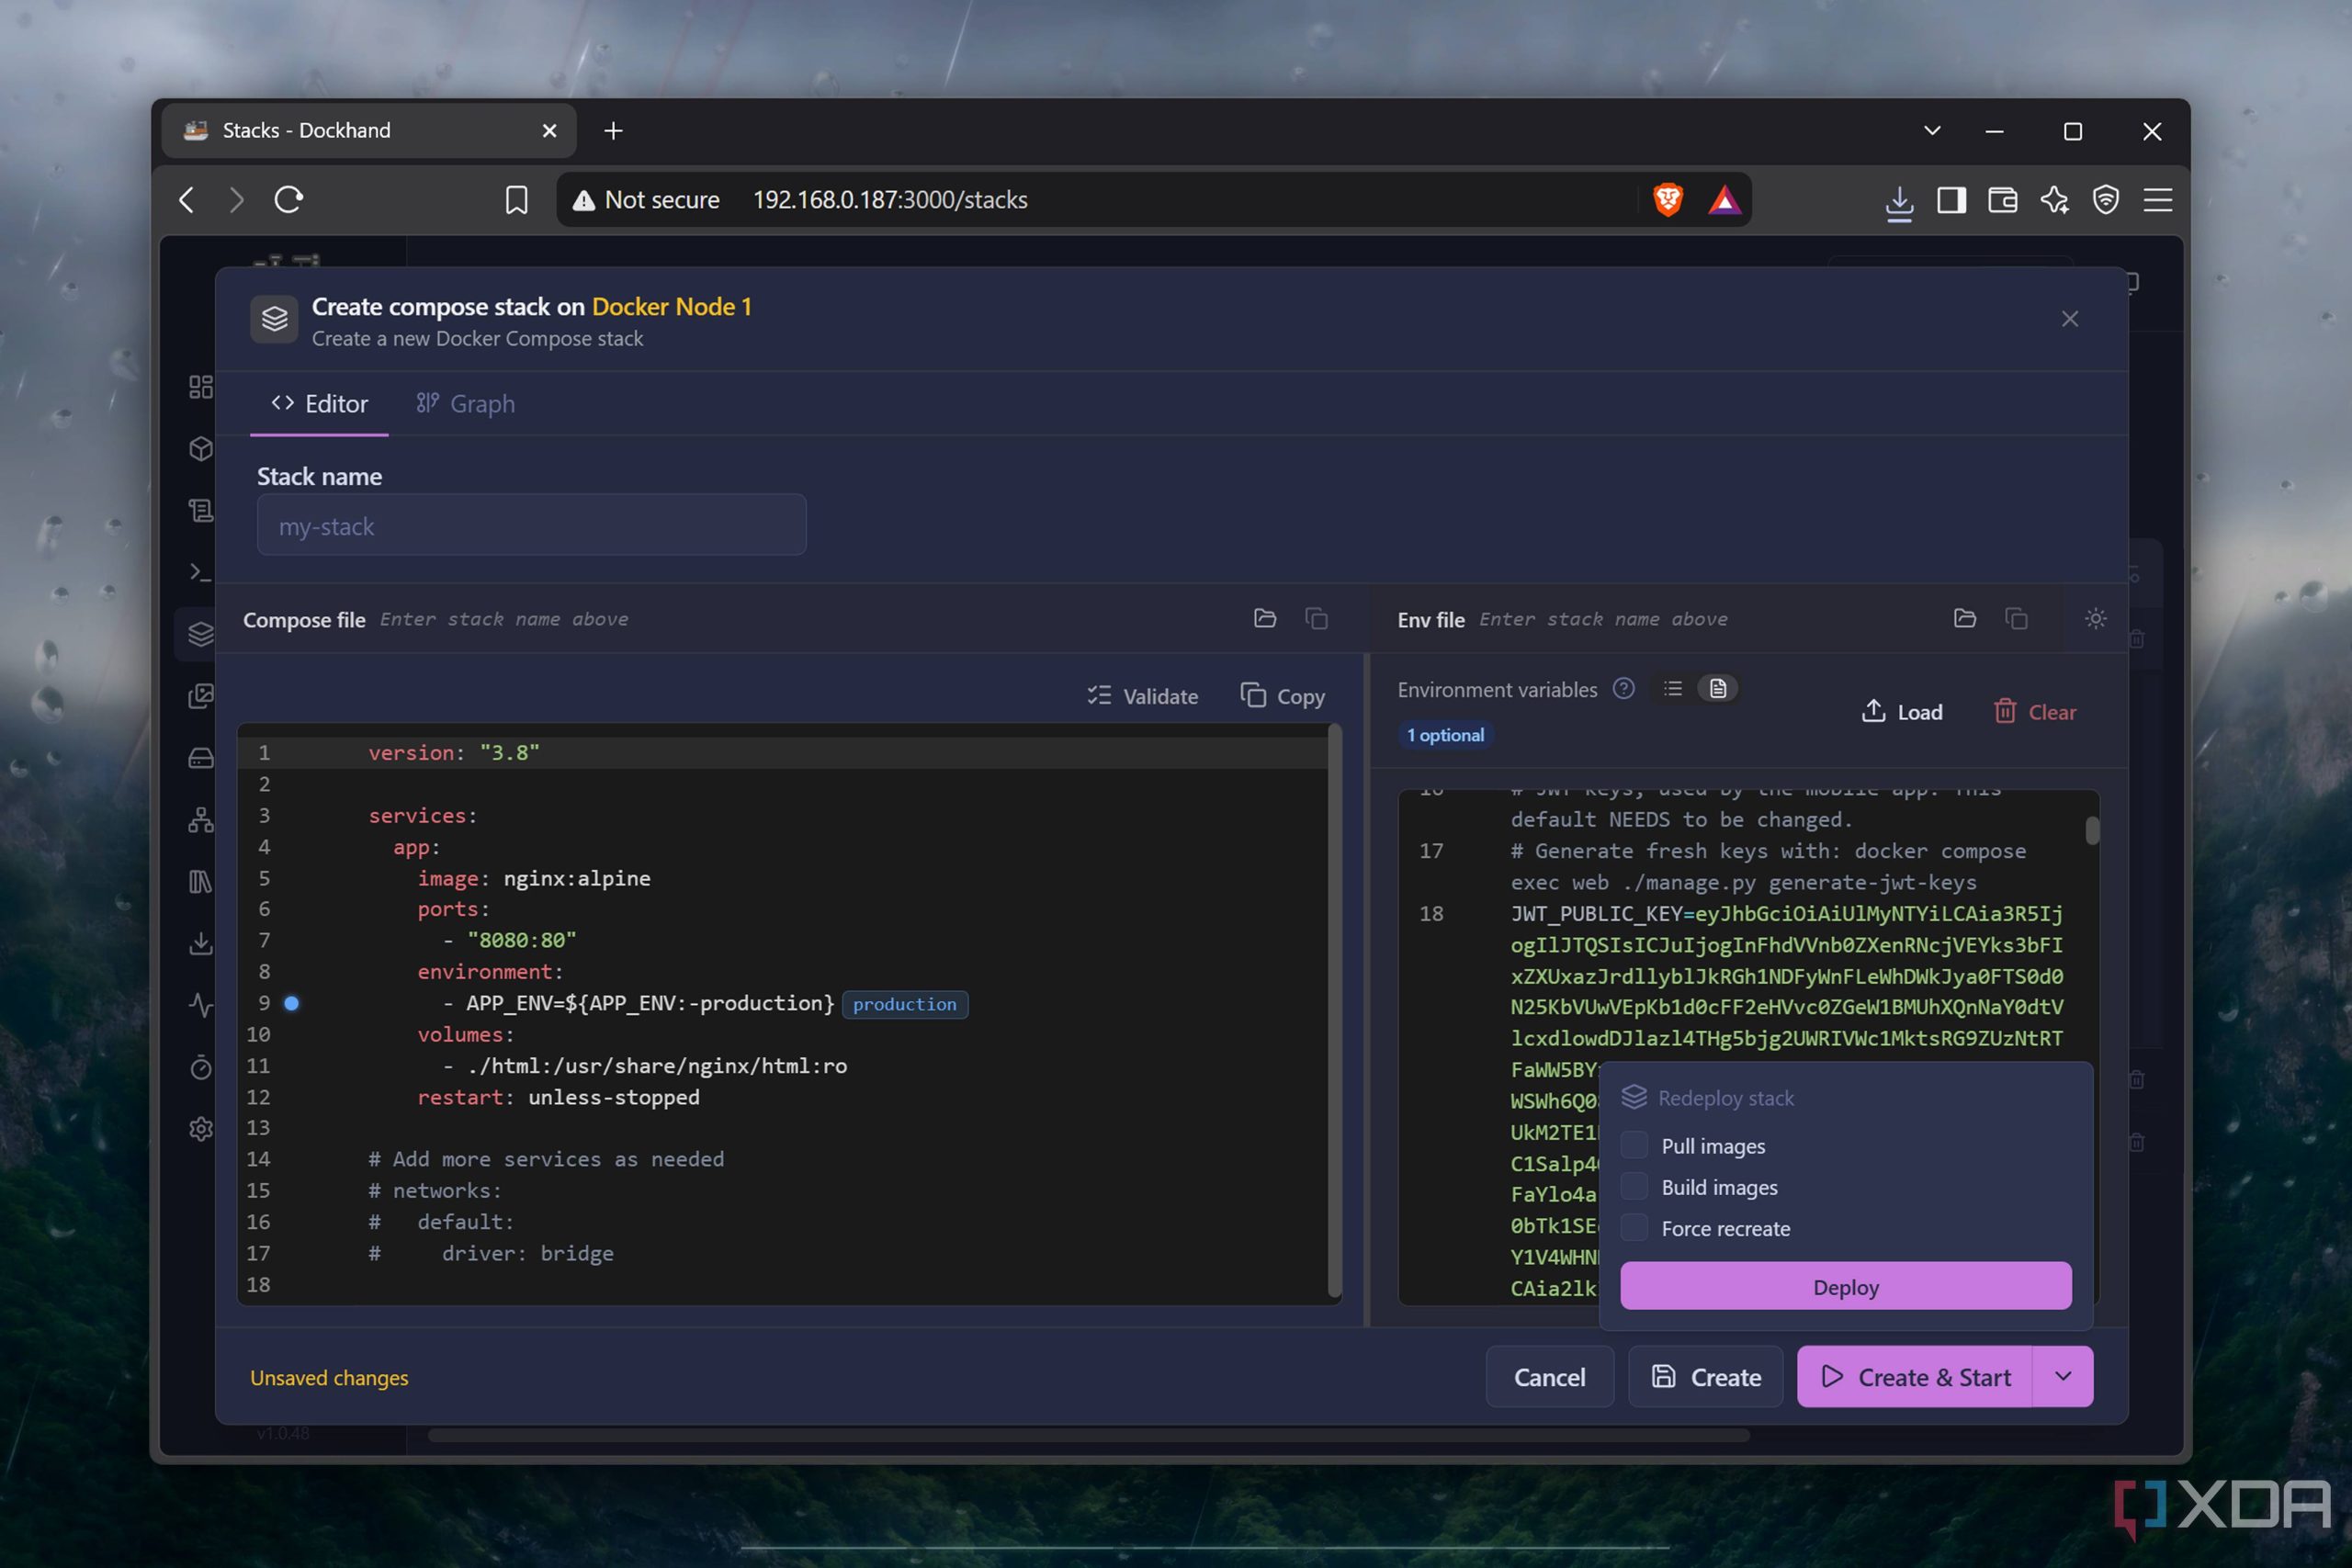The width and height of the screenshot is (2352, 1568).
Task: Open folder icon for the Compose file
Action: (x=1265, y=619)
